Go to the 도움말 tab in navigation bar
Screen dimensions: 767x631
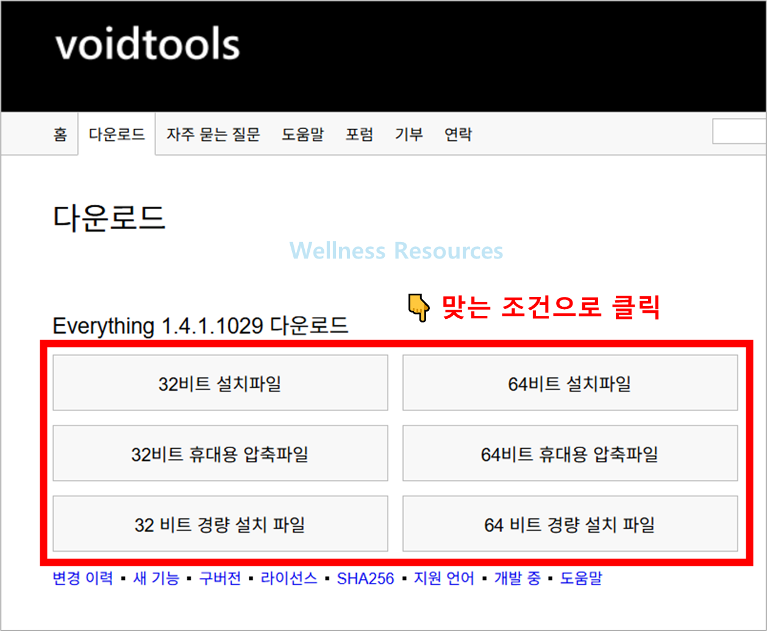coord(302,134)
